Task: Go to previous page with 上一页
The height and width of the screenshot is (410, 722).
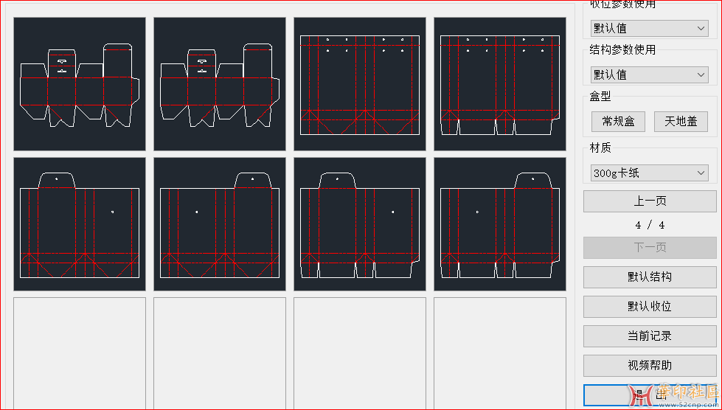Action: tap(650, 201)
